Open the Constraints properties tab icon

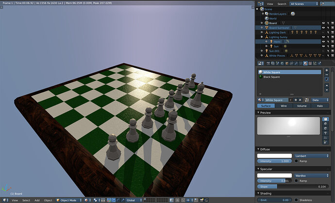(291, 63)
